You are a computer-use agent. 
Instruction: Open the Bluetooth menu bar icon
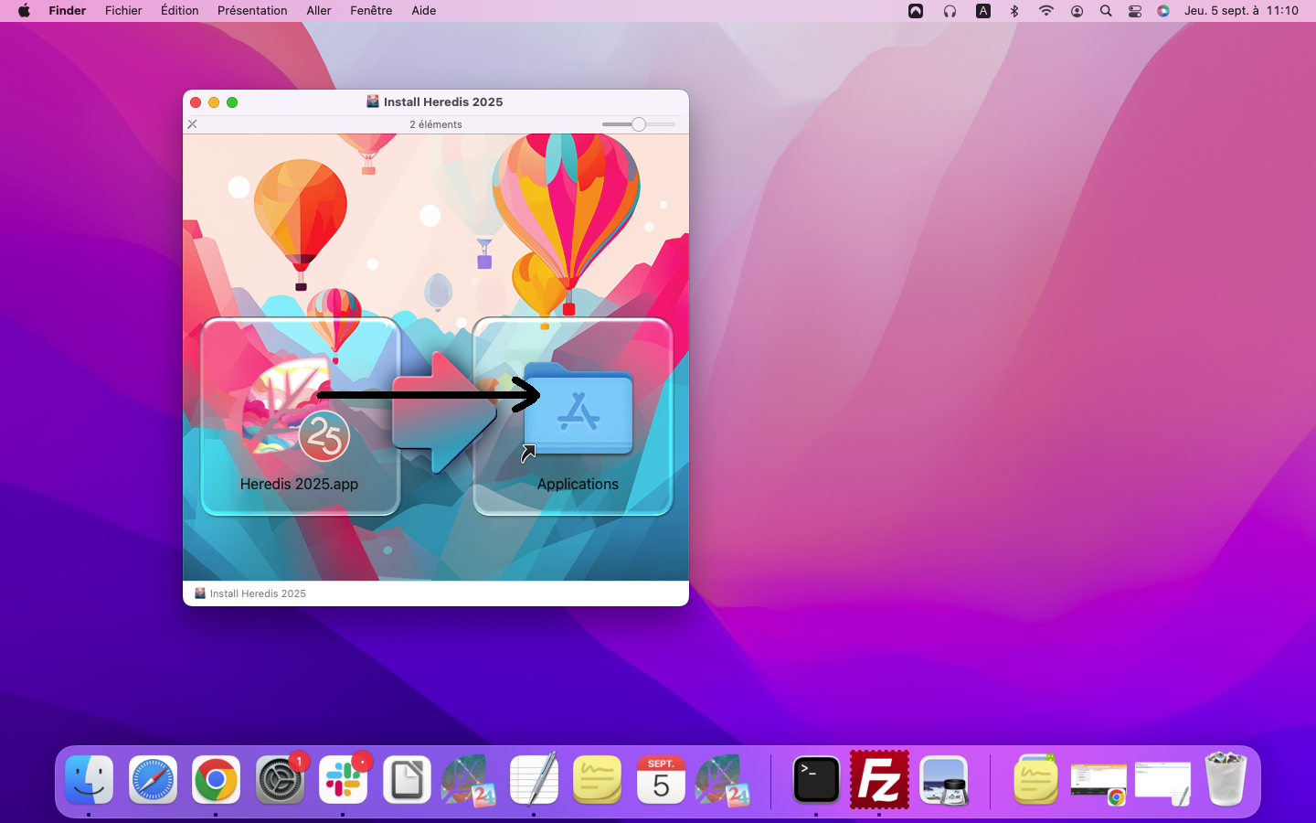pos(1014,11)
